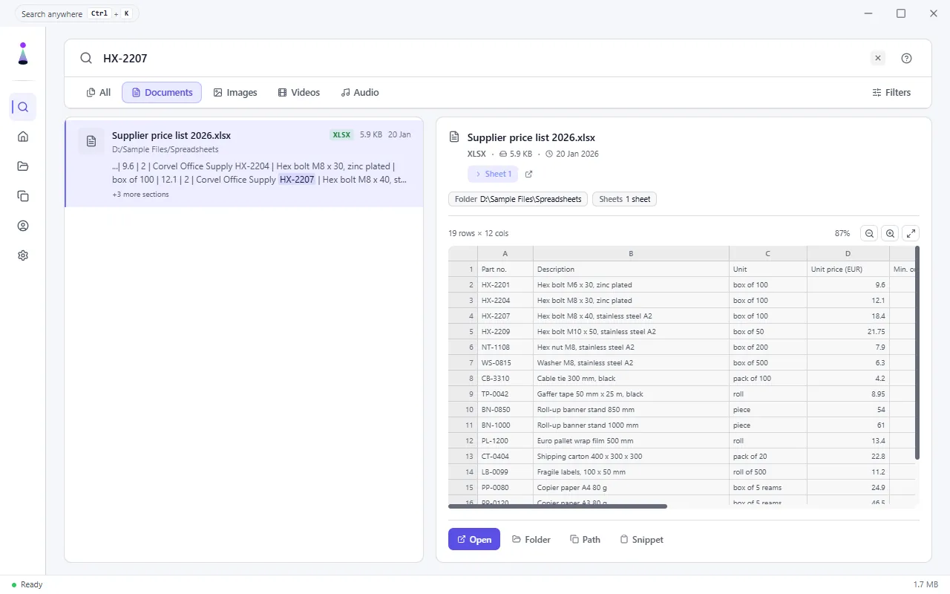Switch to the All tab
The width and height of the screenshot is (950, 594).
pos(99,93)
